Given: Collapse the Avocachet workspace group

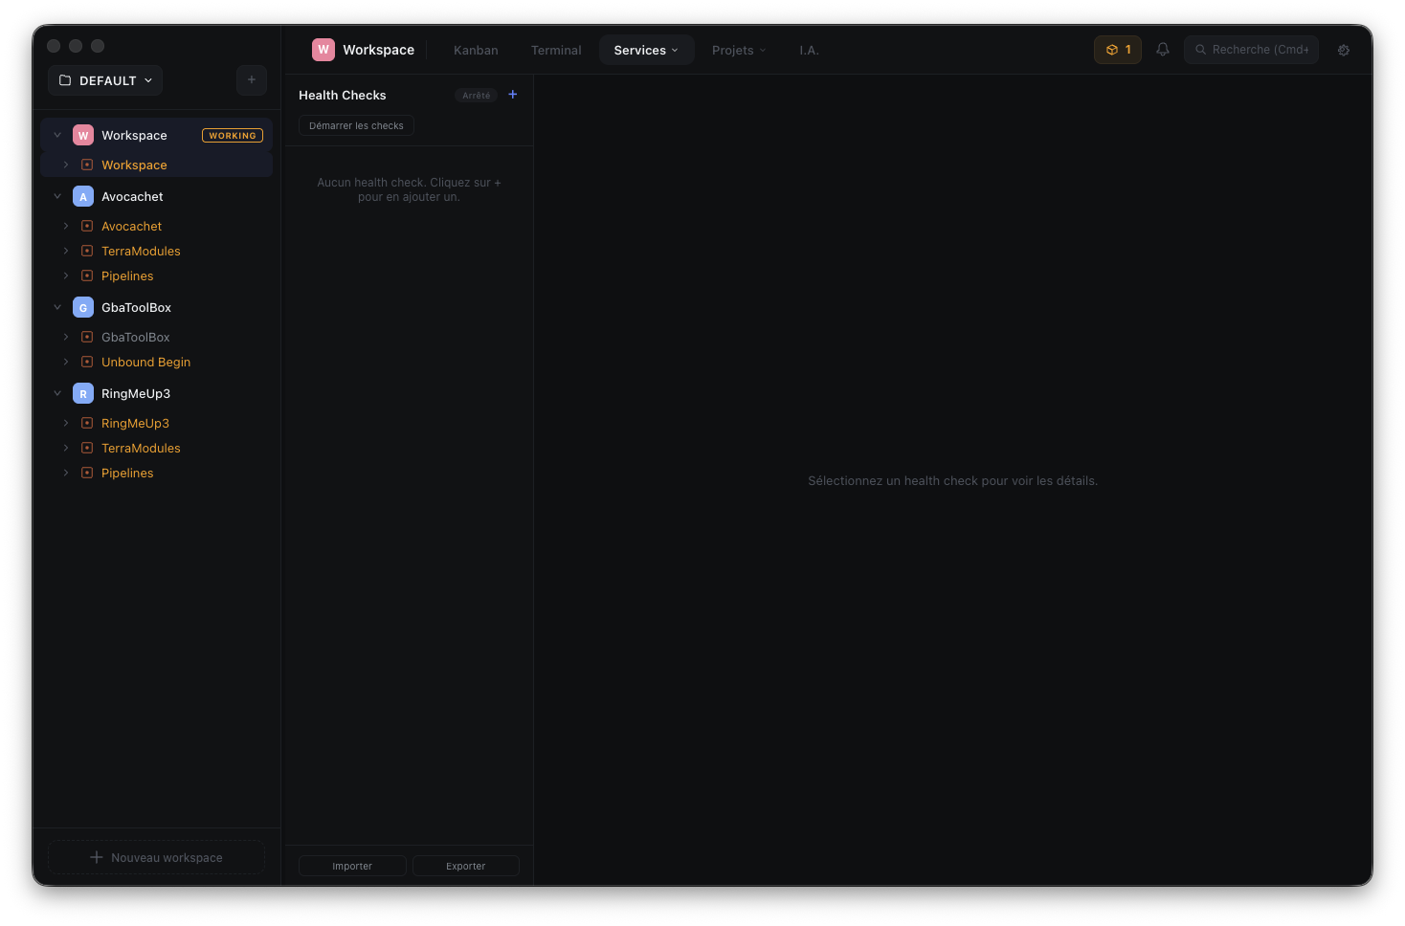Looking at the screenshot, I should click(57, 197).
